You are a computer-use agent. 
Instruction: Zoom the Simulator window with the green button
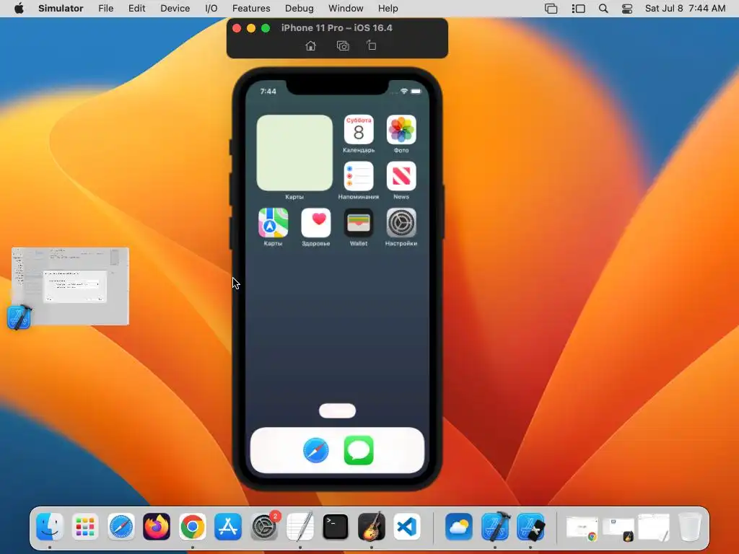tap(266, 28)
